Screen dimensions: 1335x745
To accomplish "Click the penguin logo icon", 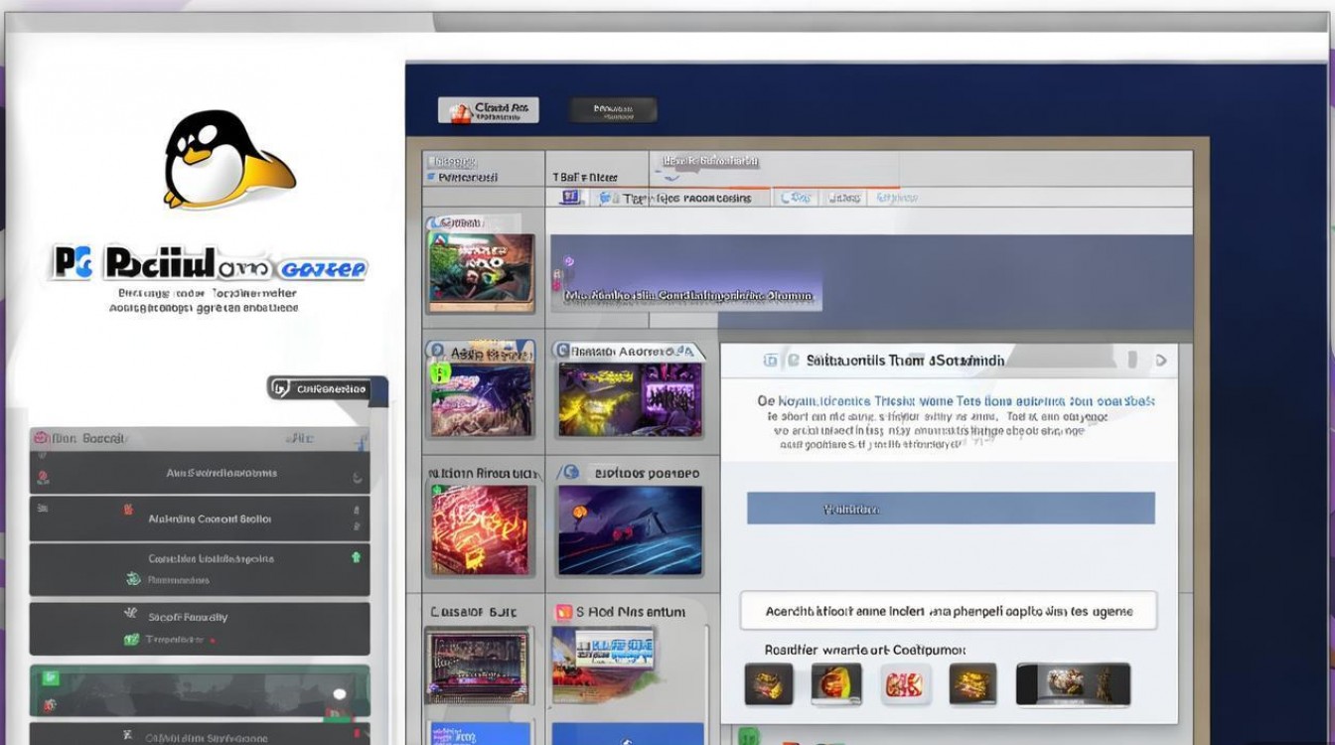I will tap(226, 159).
